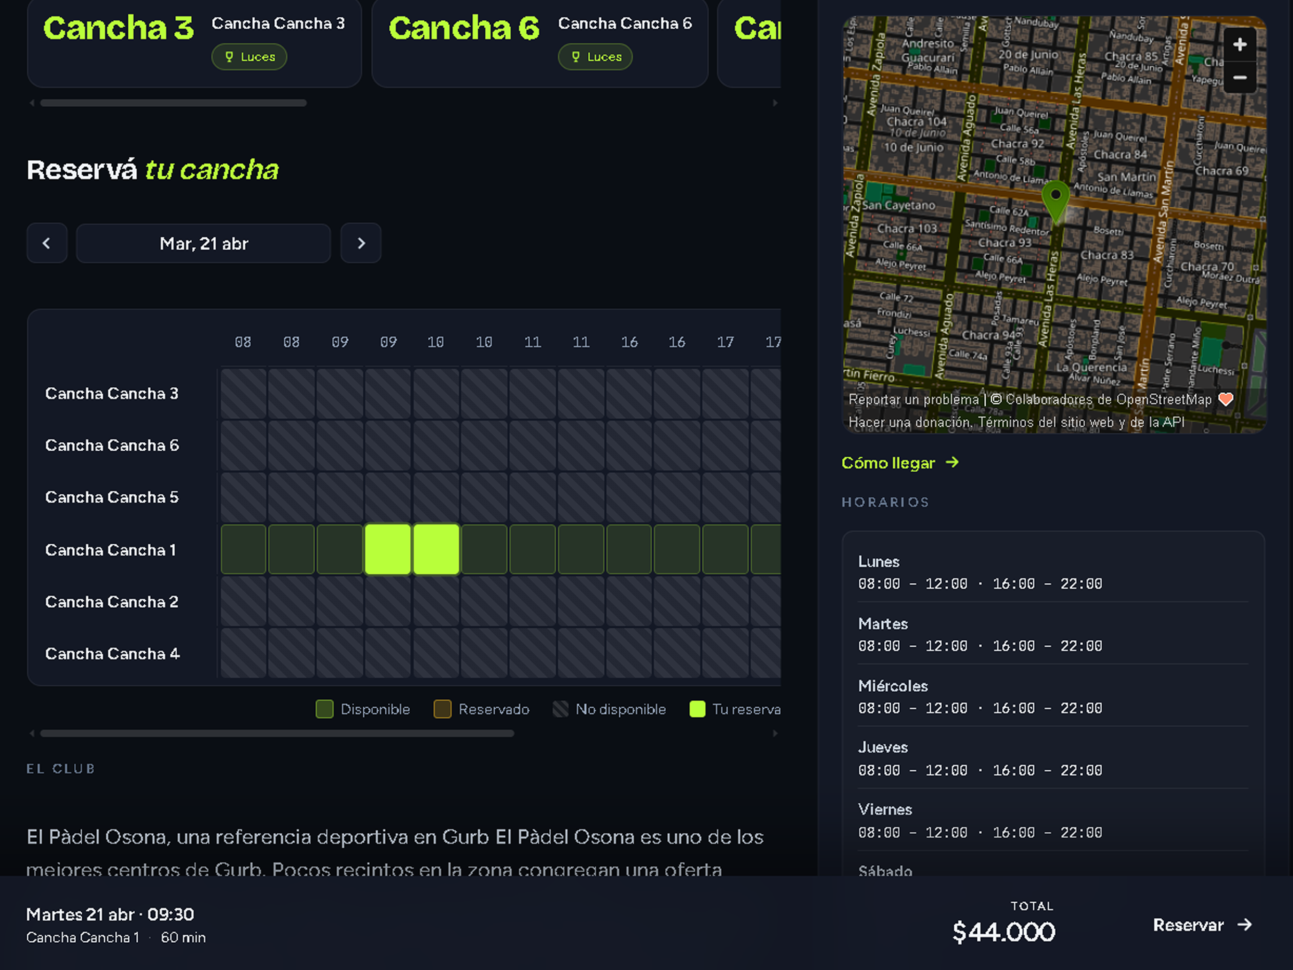Click left arrow of schedule grid scrollbar

click(x=31, y=733)
